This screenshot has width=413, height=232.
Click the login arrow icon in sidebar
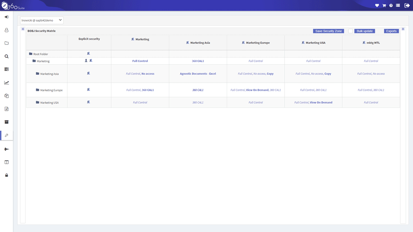click(6, 17)
